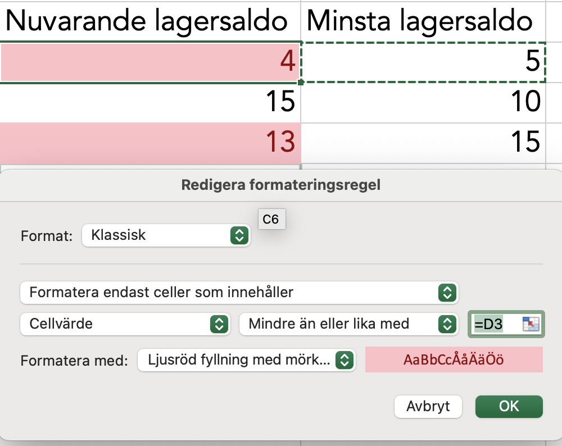
Task: Select the 'Nuvarande lagersaldo' header cell
Action: tap(147, 21)
